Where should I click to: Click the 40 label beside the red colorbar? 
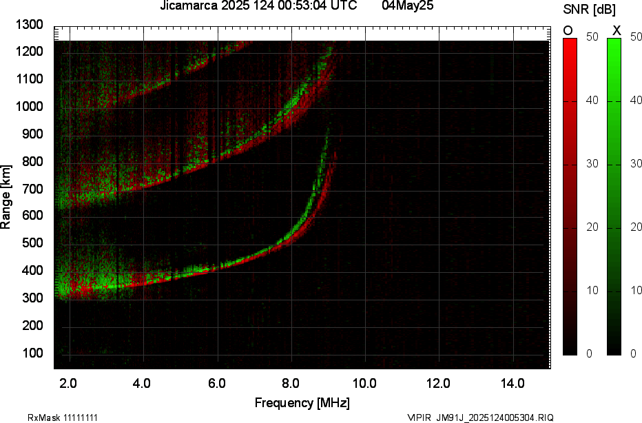point(592,101)
